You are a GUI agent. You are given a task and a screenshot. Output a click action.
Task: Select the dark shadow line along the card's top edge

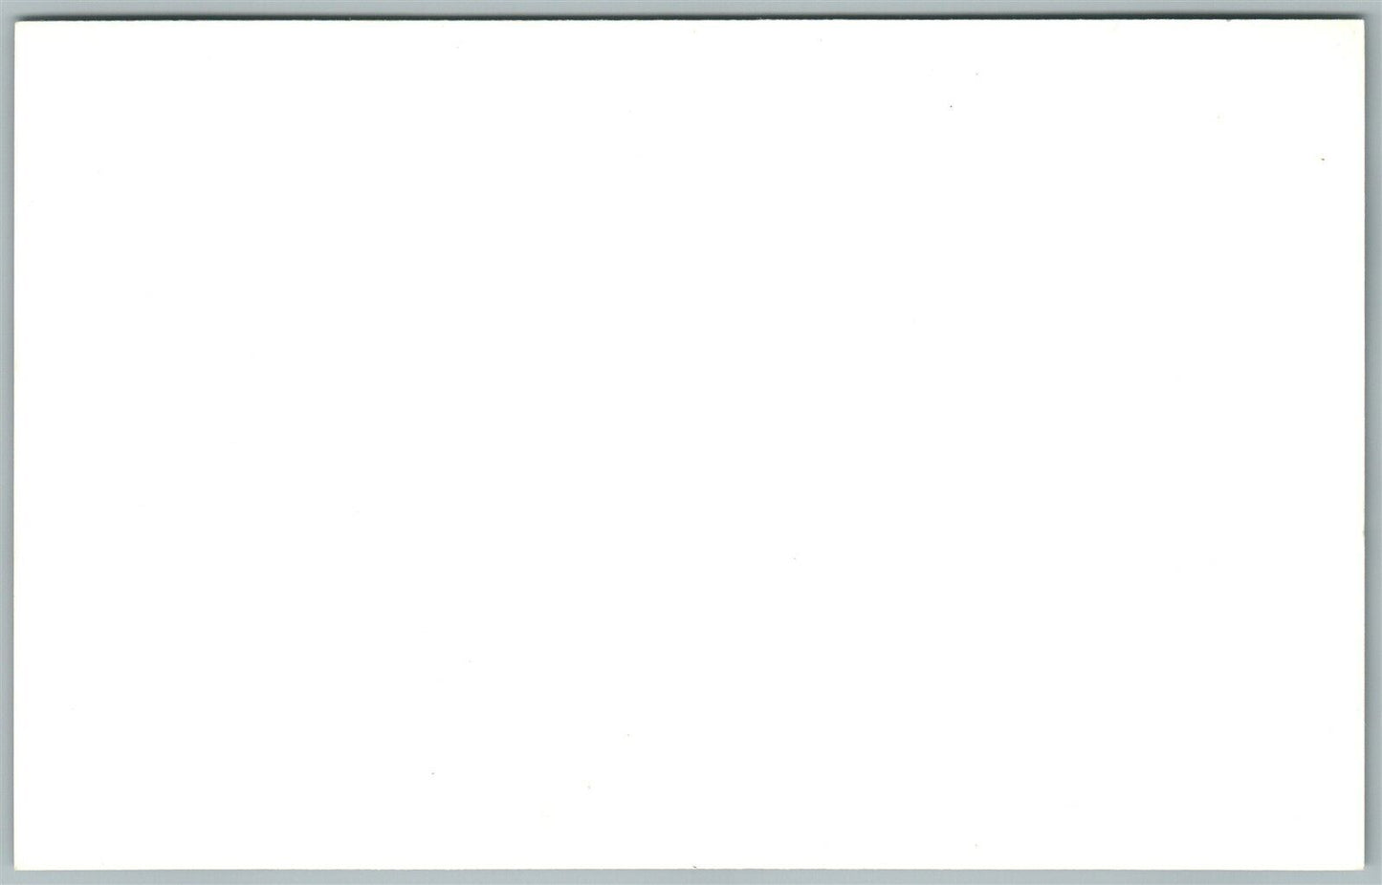coord(690,18)
